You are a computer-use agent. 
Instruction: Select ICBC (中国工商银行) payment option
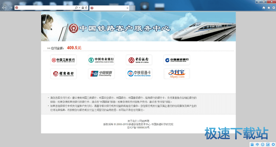point(63,60)
